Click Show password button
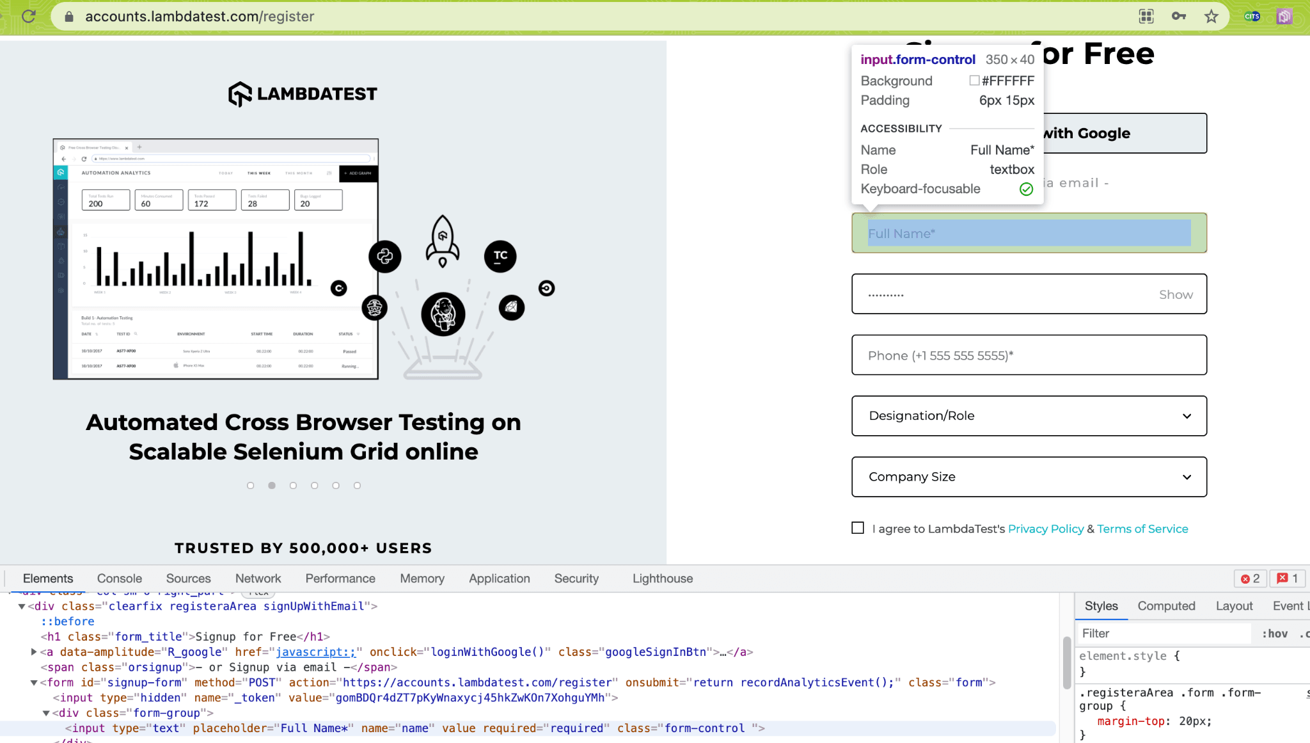This screenshot has width=1310, height=743. click(x=1176, y=294)
